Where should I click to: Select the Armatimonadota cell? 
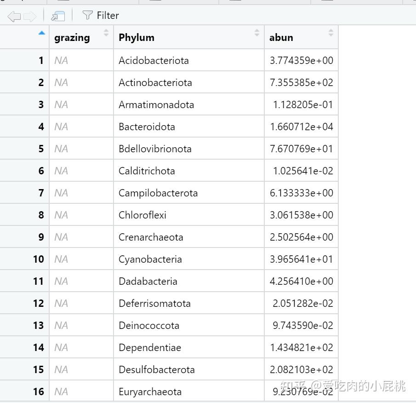(189, 104)
